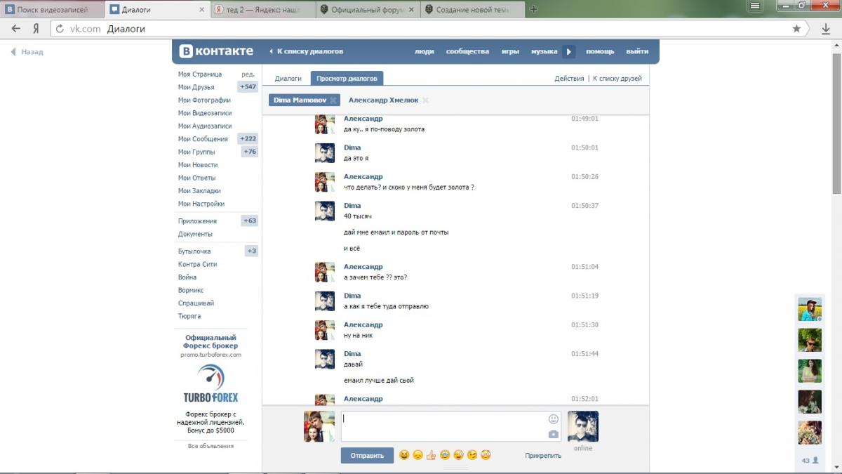
Task: Click the page vertical scrollbar
Action: coord(836,126)
